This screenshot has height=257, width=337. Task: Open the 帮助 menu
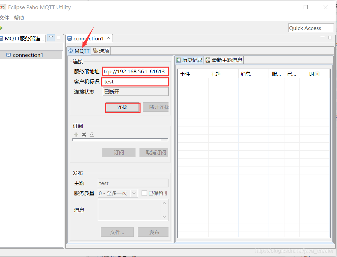coord(19,17)
